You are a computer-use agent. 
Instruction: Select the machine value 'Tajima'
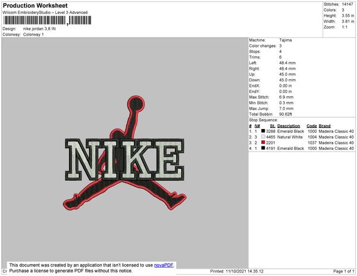point(285,40)
